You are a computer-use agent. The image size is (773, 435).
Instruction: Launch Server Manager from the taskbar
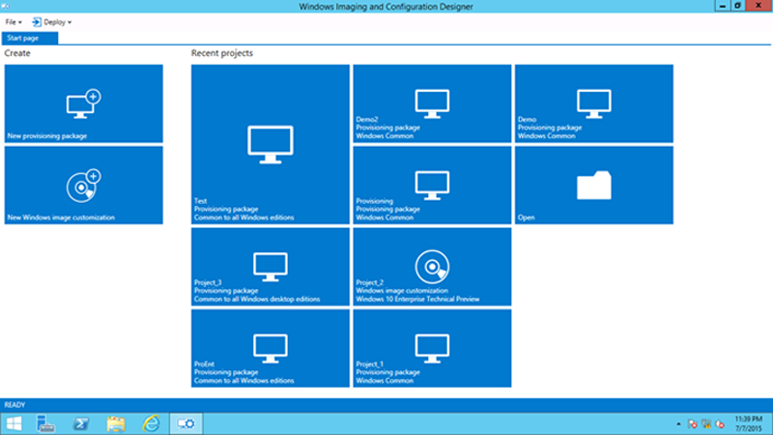[46, 423]
